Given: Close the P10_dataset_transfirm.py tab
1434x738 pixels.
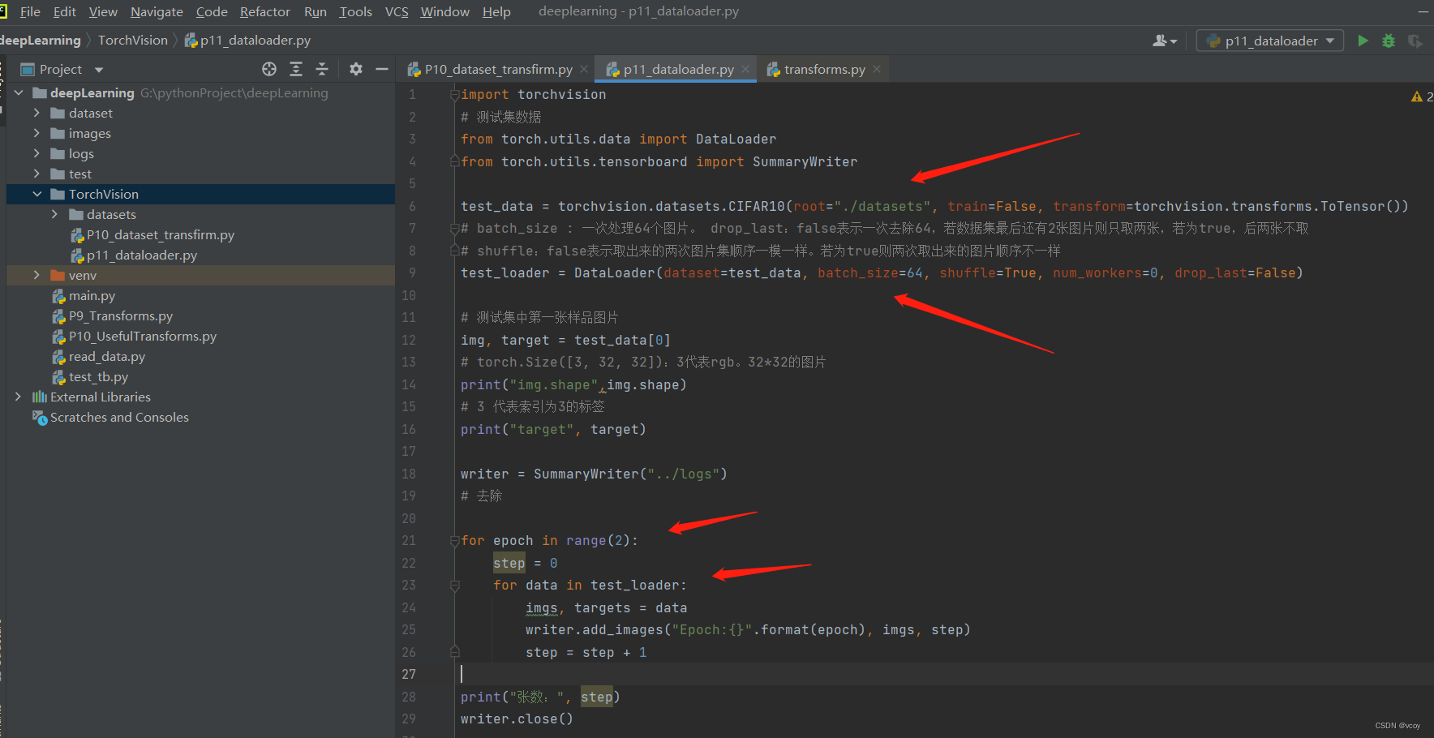Looking at the screenshot, I should tap(584, 70).
